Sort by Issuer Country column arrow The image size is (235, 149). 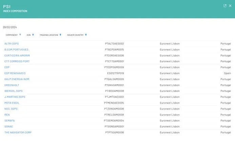coord(86,35)
